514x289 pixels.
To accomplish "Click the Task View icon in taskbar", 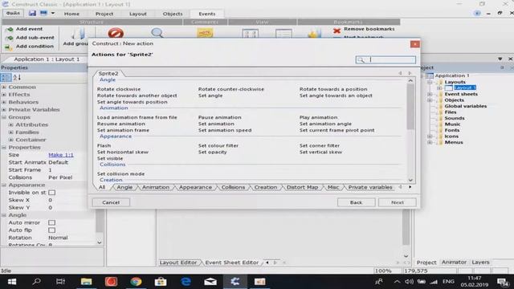I will (x=61, y=282).
